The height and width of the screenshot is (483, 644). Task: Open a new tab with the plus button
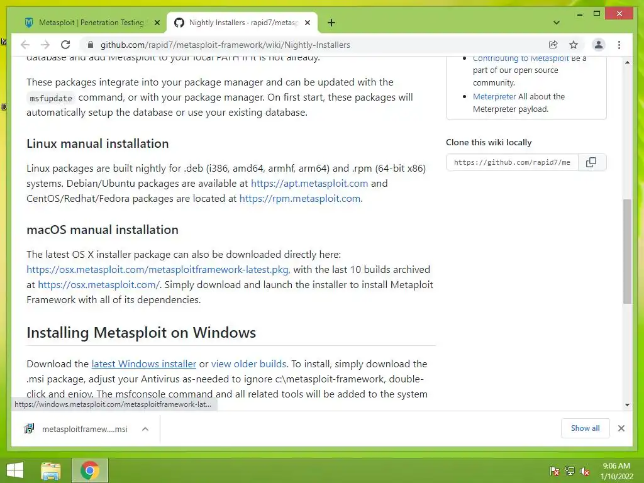click(x=331, y=23)
